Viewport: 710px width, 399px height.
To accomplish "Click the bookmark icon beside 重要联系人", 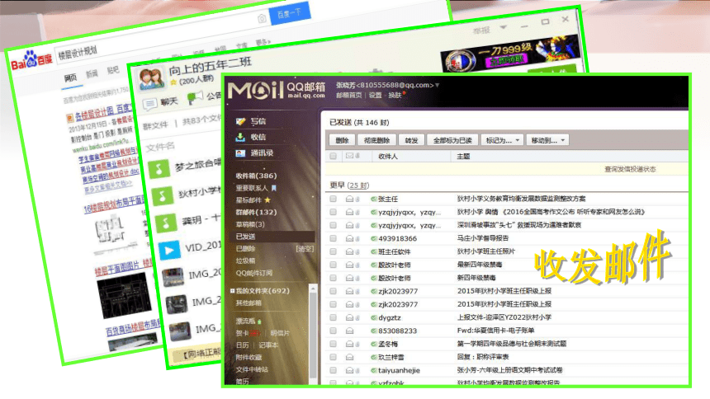I will point(274,188).
